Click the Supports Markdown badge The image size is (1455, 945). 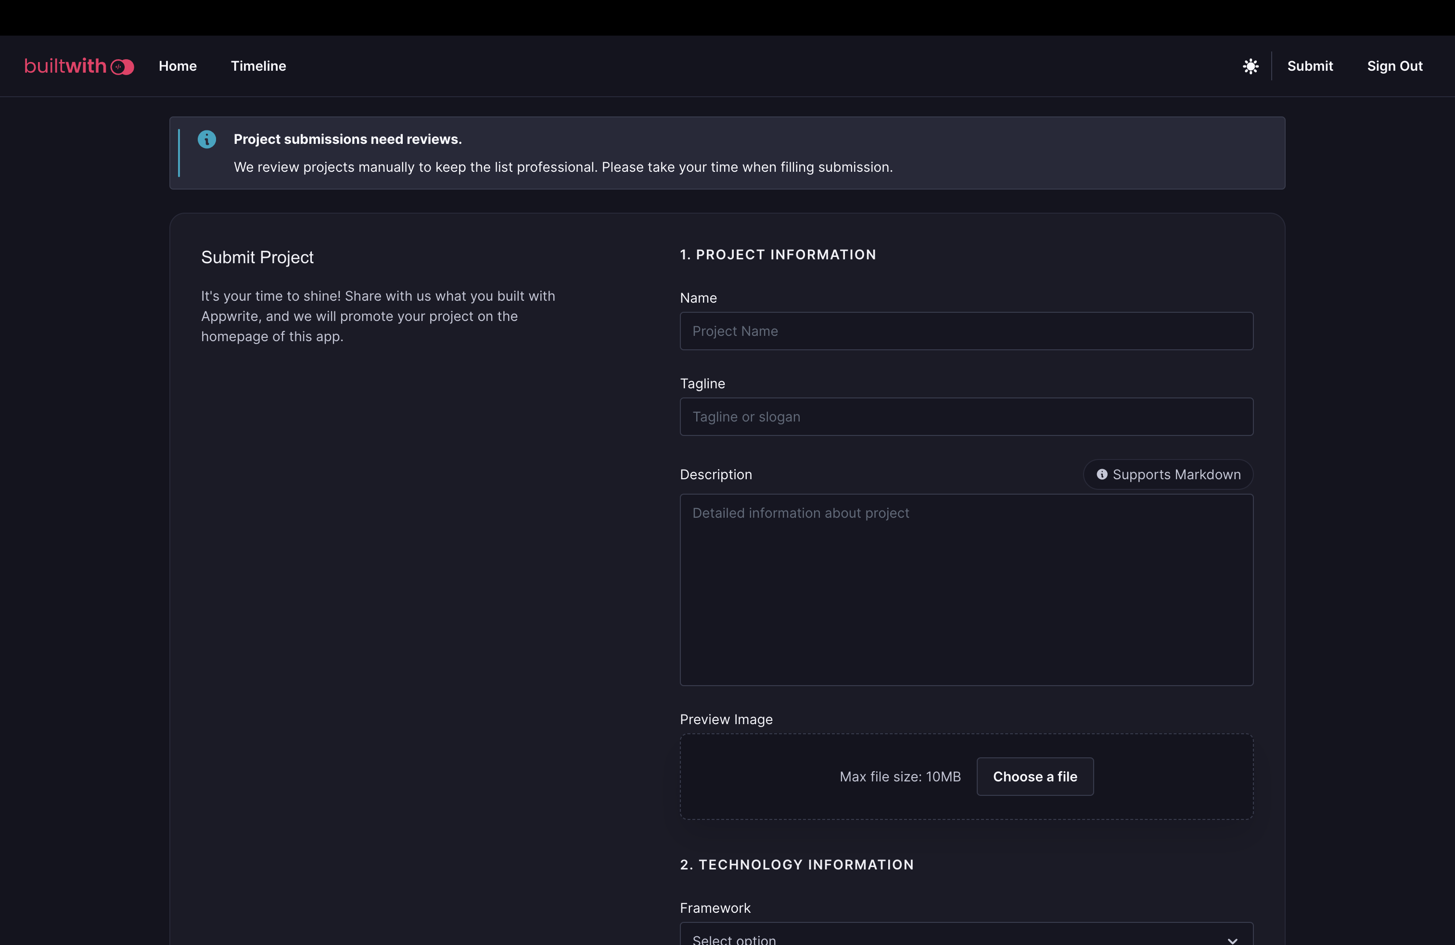pyautogui.click(x=1168, y=474)
